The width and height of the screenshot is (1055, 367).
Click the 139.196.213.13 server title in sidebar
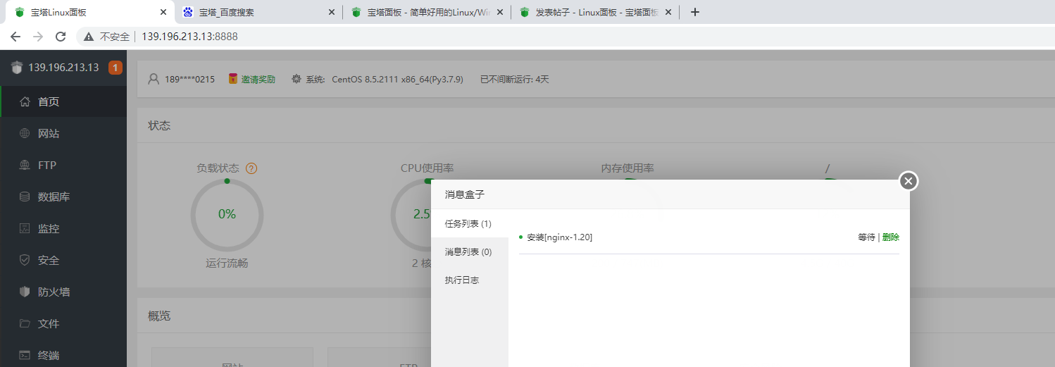(x=63, y=68)
